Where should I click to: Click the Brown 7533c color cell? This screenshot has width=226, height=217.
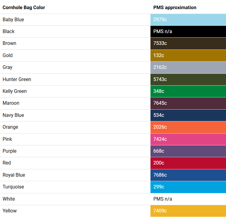point(188,43)
